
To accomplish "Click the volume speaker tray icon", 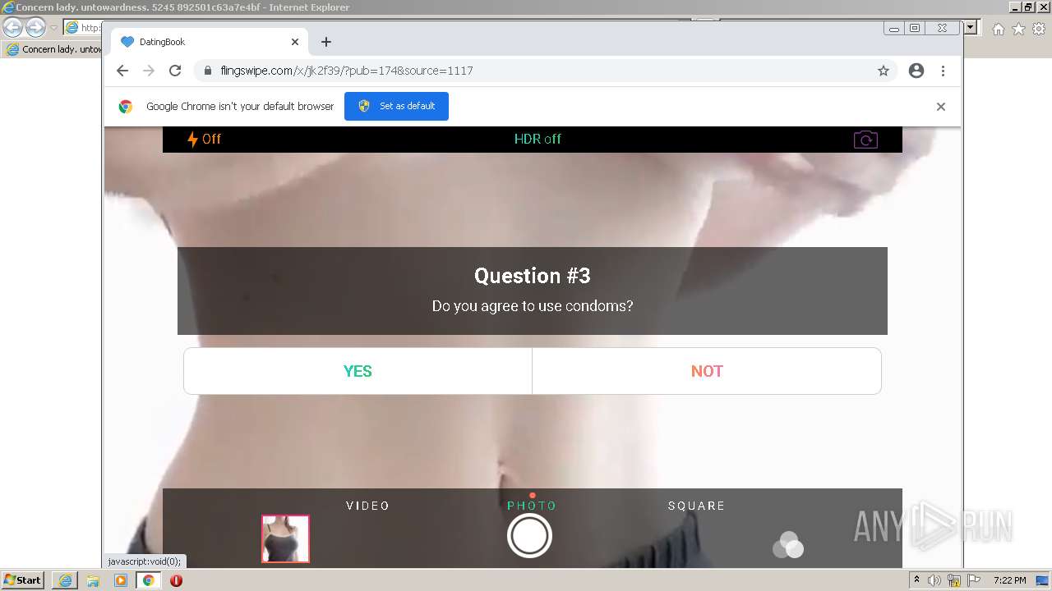I will (x=934, y=580).
